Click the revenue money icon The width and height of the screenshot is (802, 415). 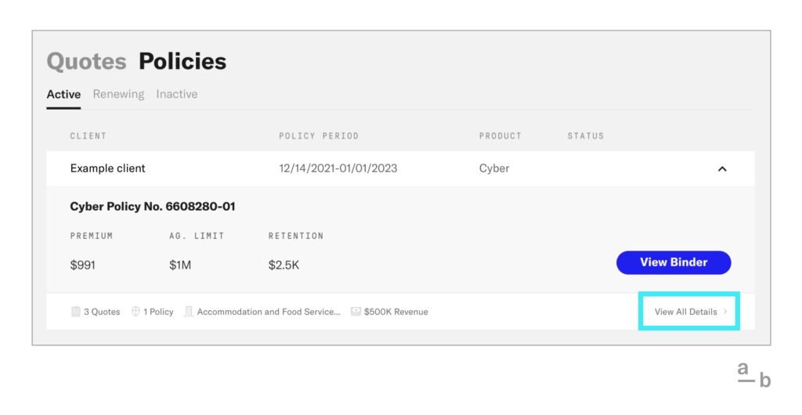(356, 312)
